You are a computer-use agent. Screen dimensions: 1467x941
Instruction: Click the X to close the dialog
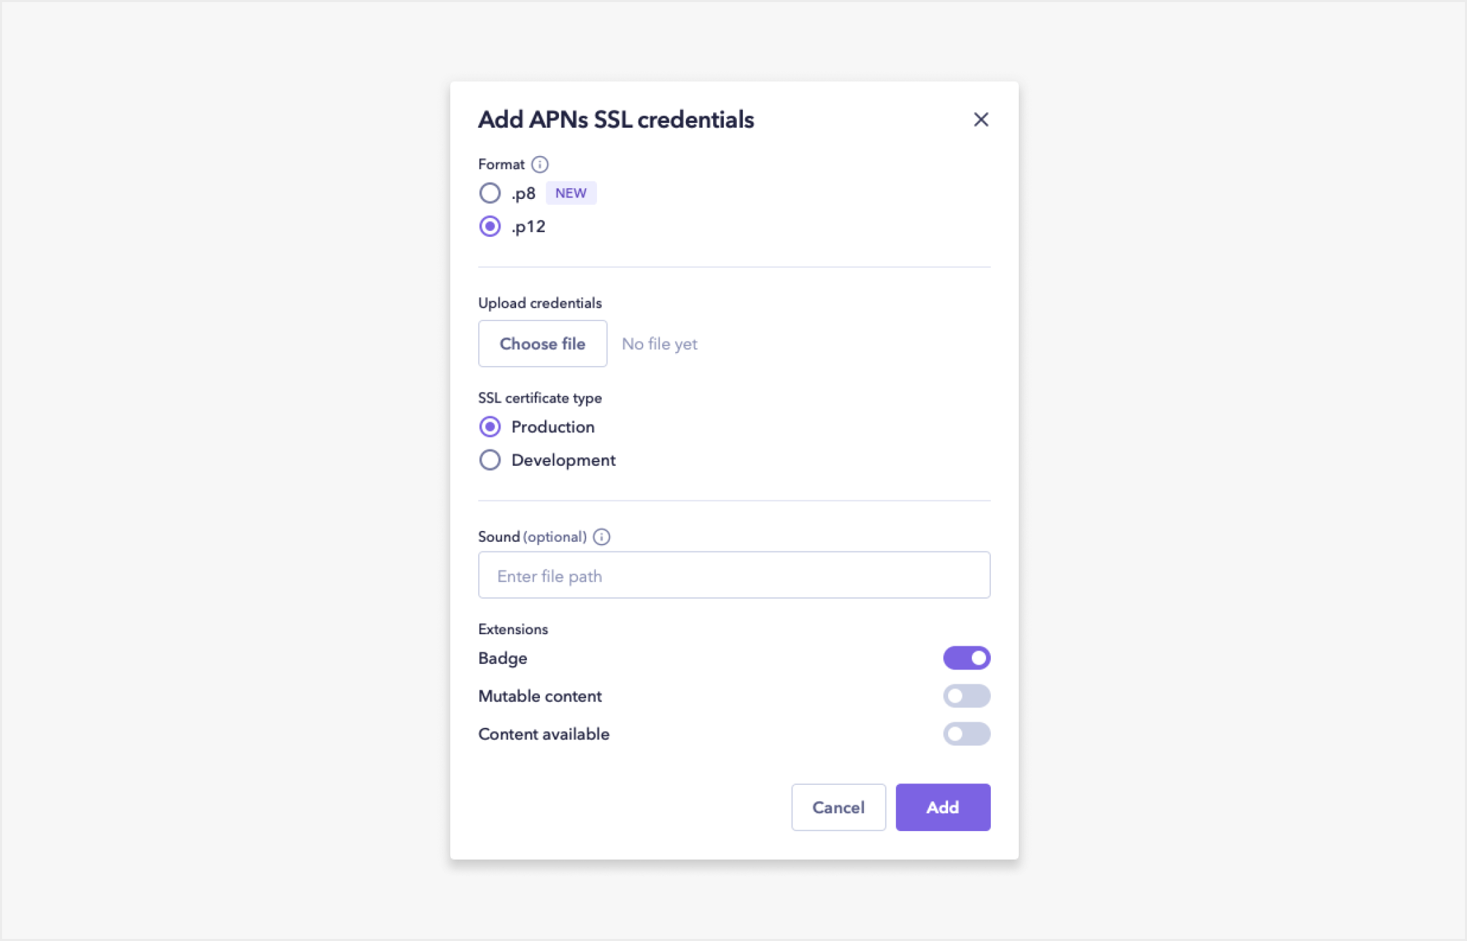(982, 119)
